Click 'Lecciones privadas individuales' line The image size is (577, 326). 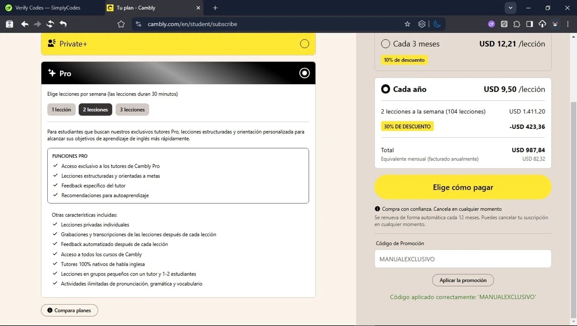(x=95, y=225)
